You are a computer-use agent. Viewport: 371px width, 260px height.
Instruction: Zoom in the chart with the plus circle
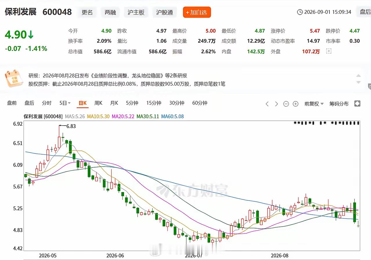coord(296,104)
